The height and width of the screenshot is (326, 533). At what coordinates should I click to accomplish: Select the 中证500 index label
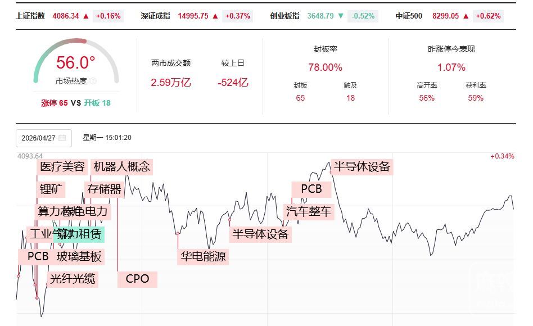point(409,16)
